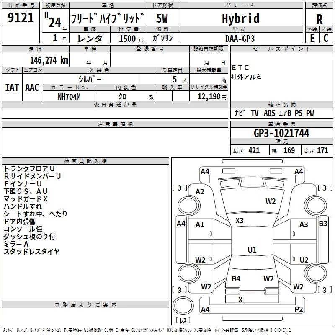Click the ABS equipment entry

click(269, 113)
